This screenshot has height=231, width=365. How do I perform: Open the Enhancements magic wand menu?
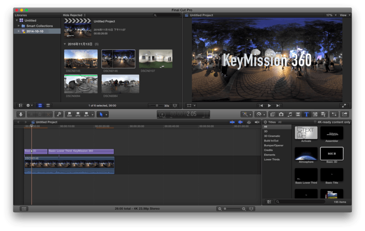[x=247, y=114]
